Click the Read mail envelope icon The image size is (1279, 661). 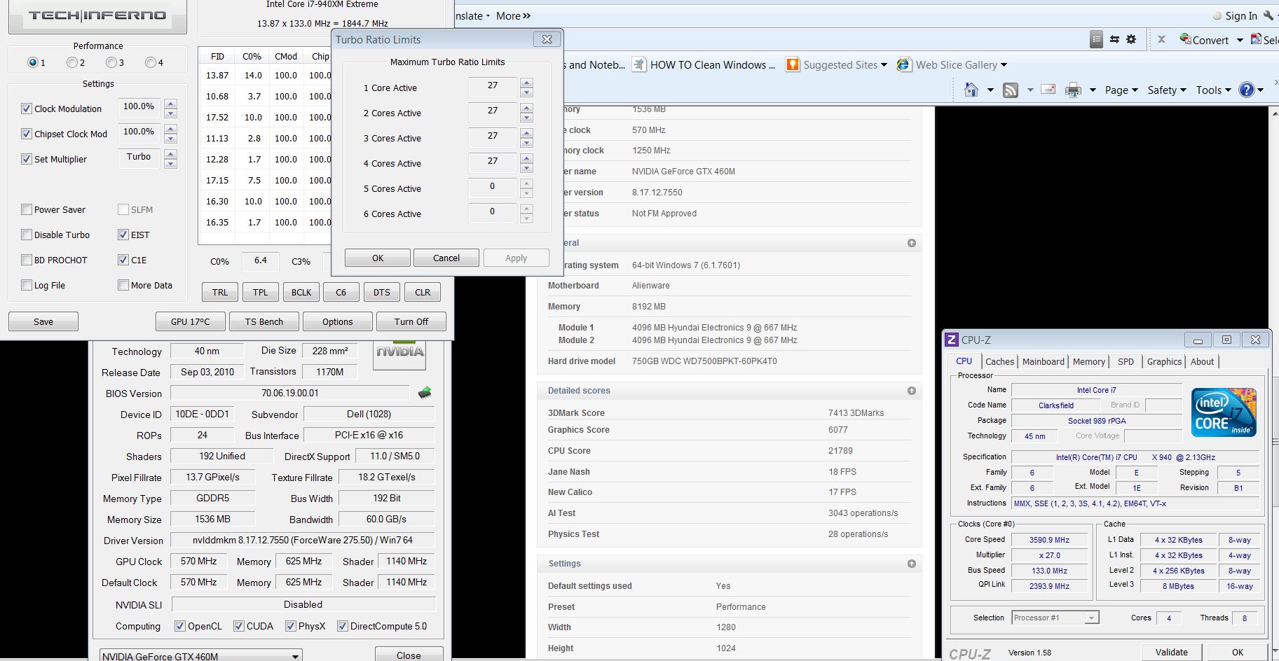[1048, 89]
